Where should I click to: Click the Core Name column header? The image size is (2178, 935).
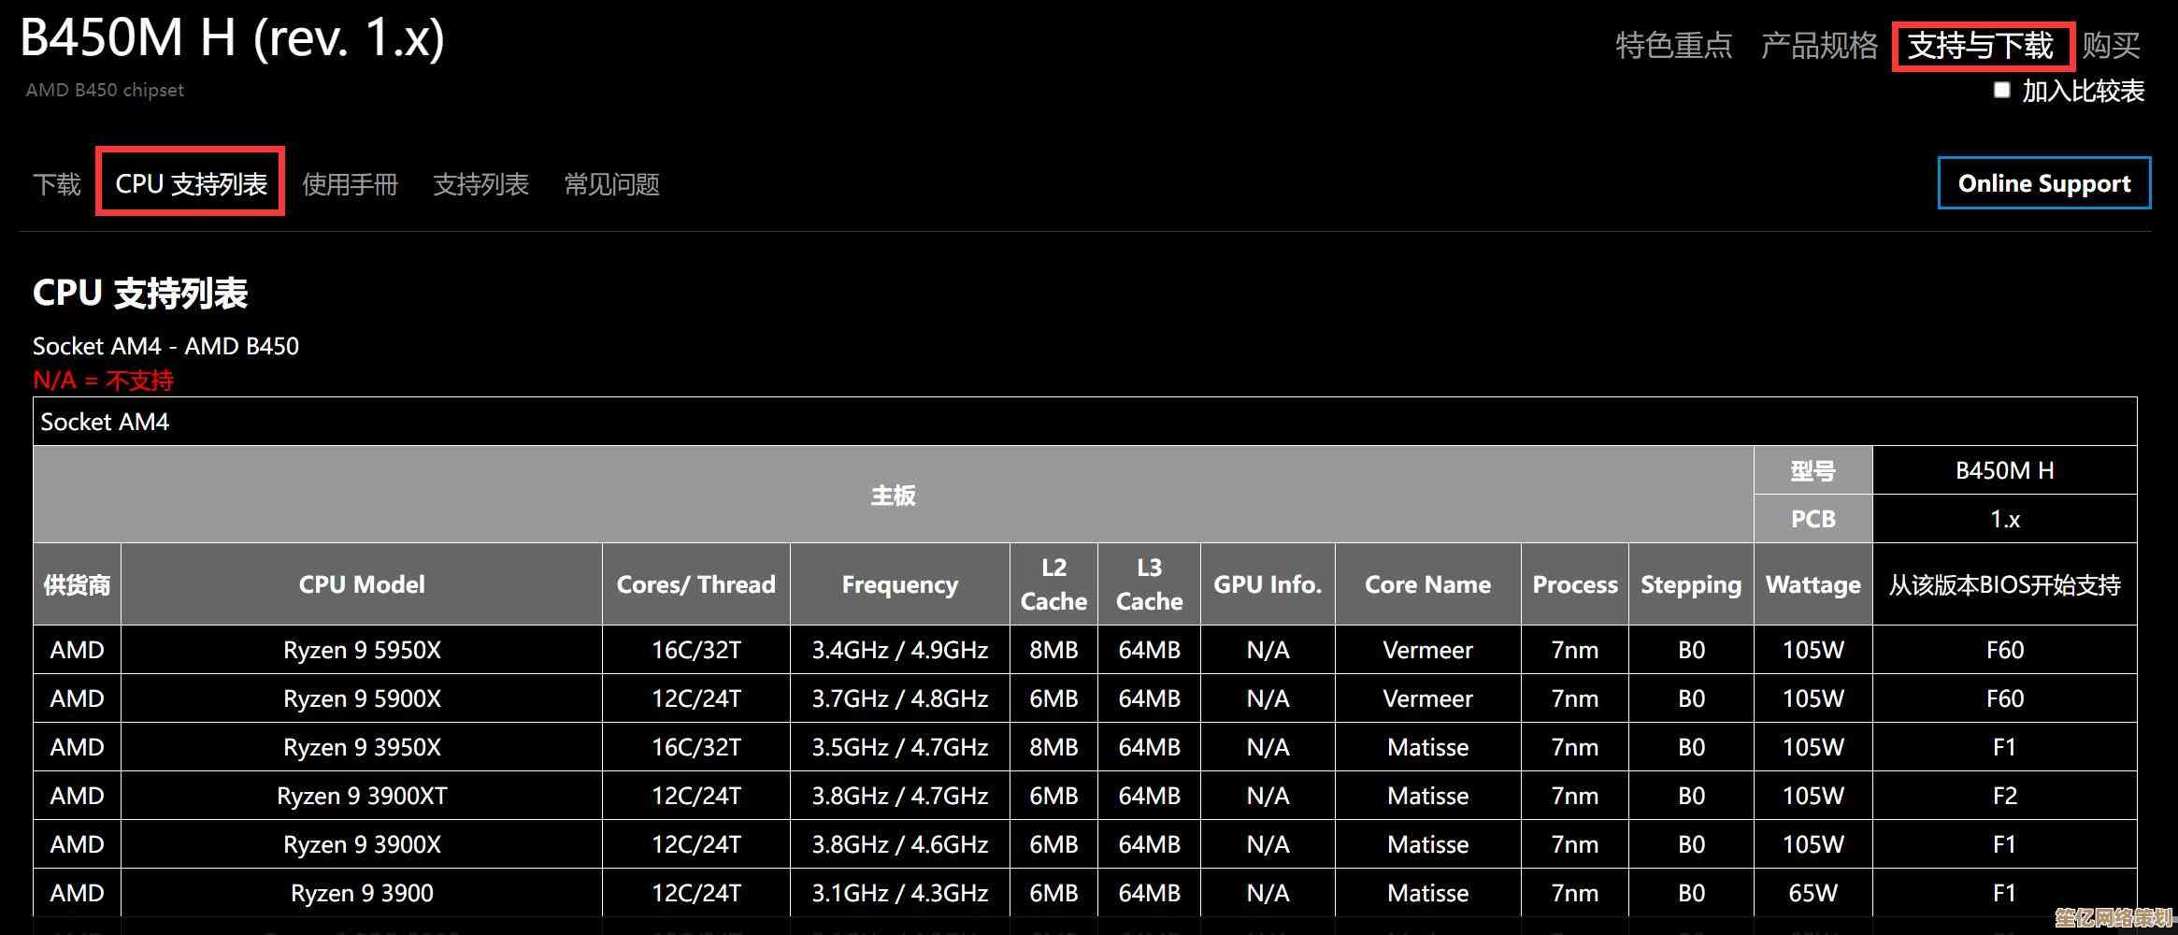click(x=1427, y=584)
